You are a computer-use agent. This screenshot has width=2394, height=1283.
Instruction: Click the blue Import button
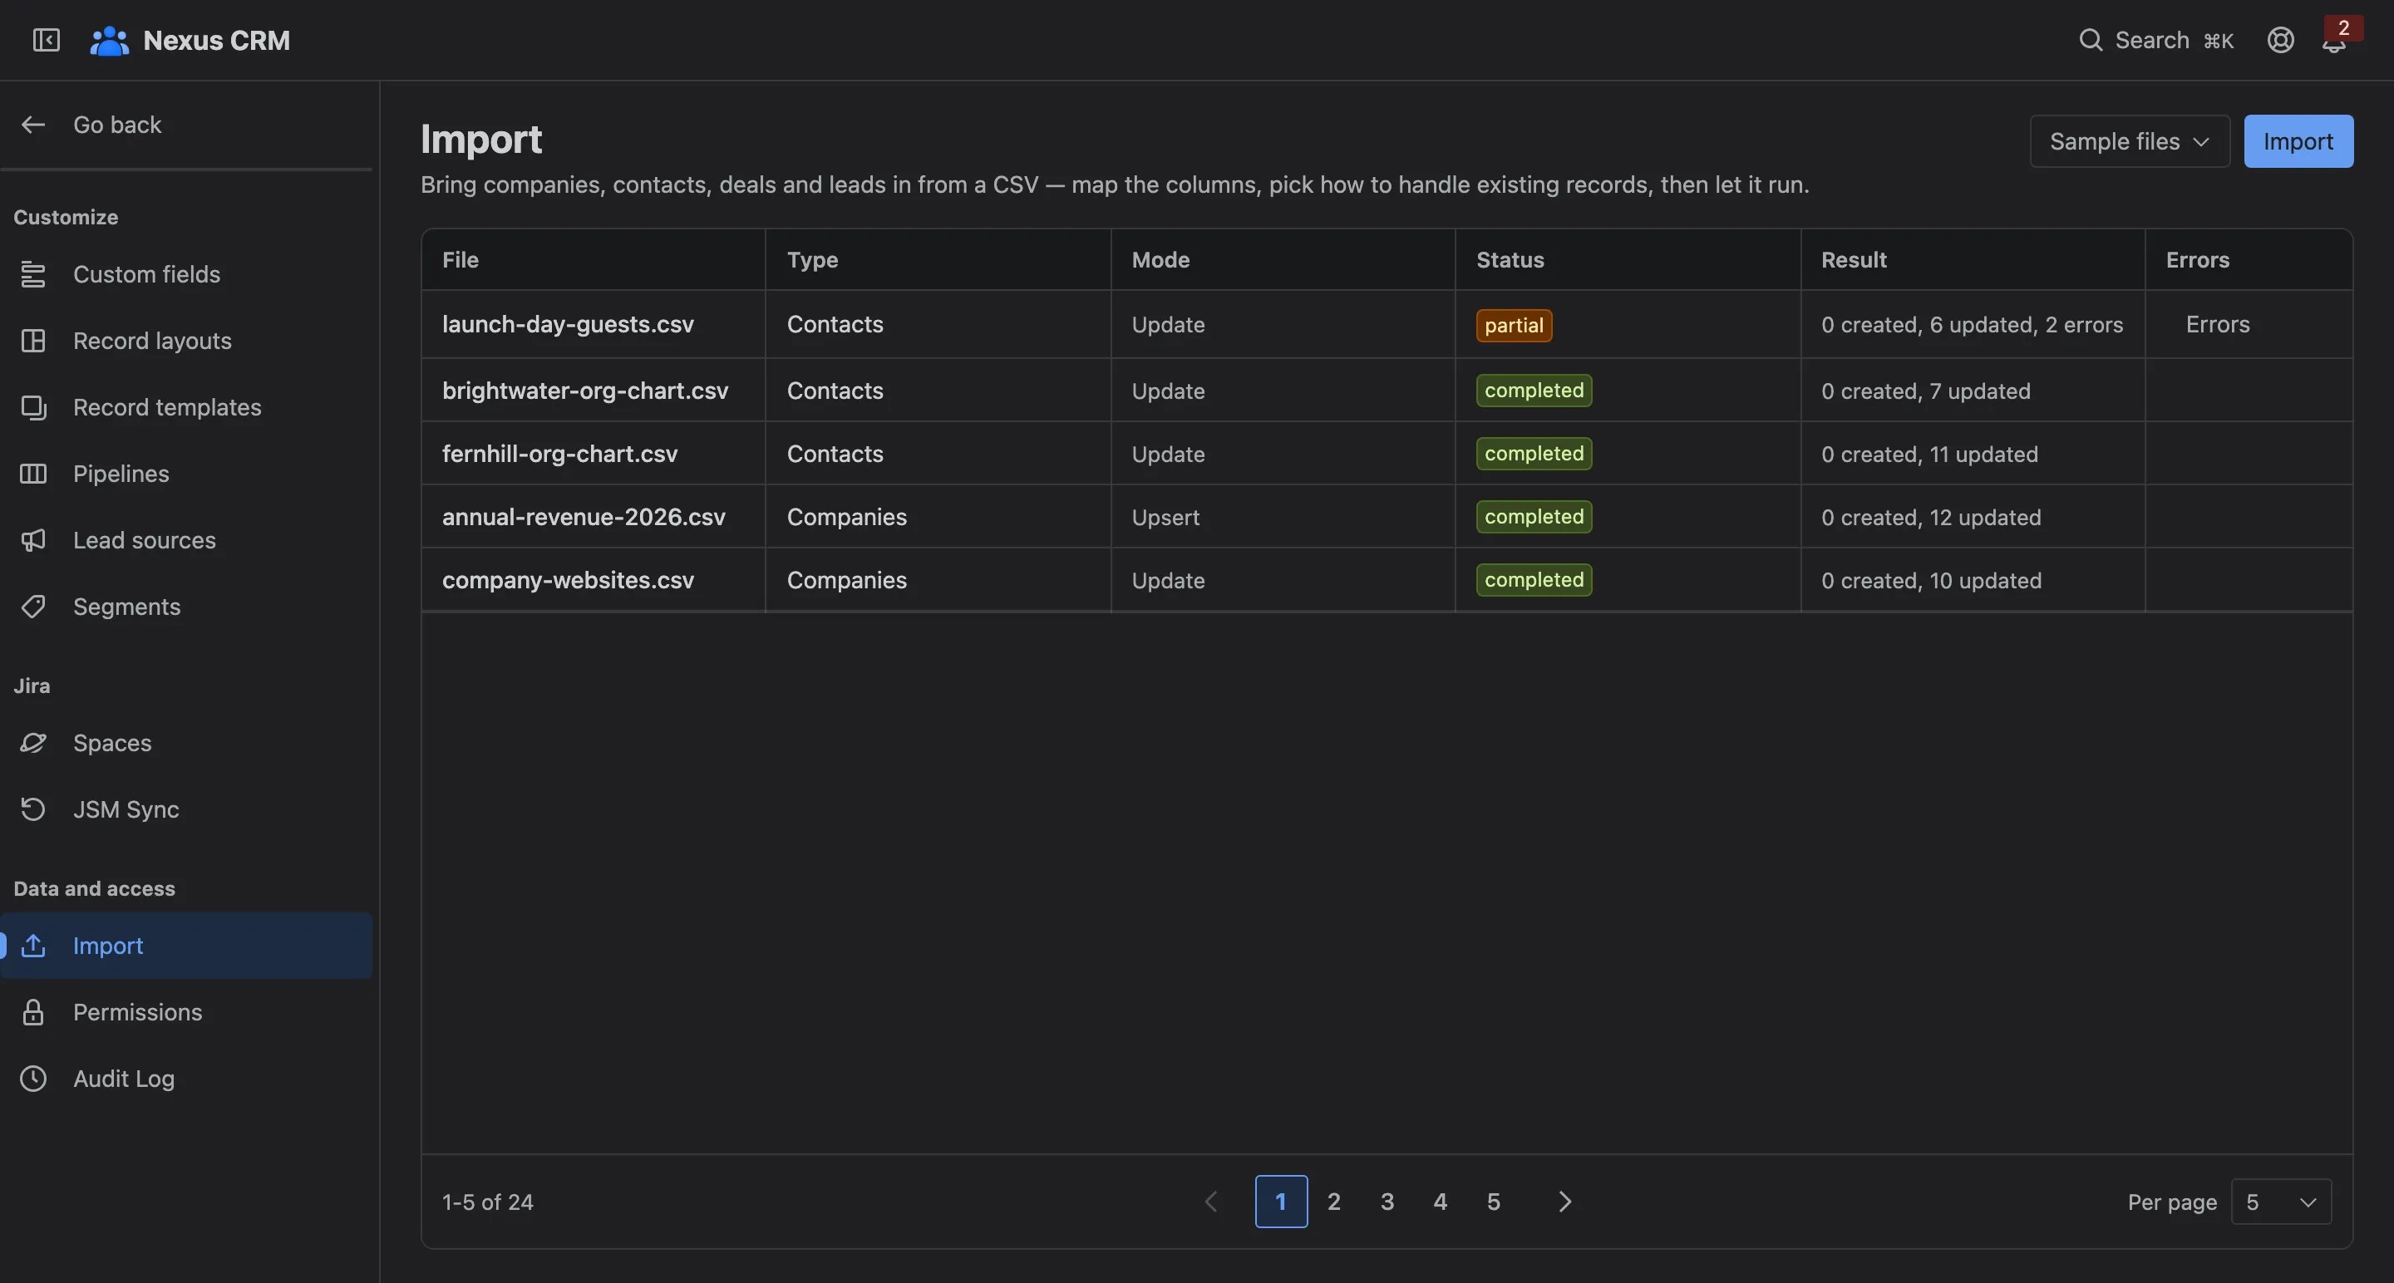[2298, 141]
